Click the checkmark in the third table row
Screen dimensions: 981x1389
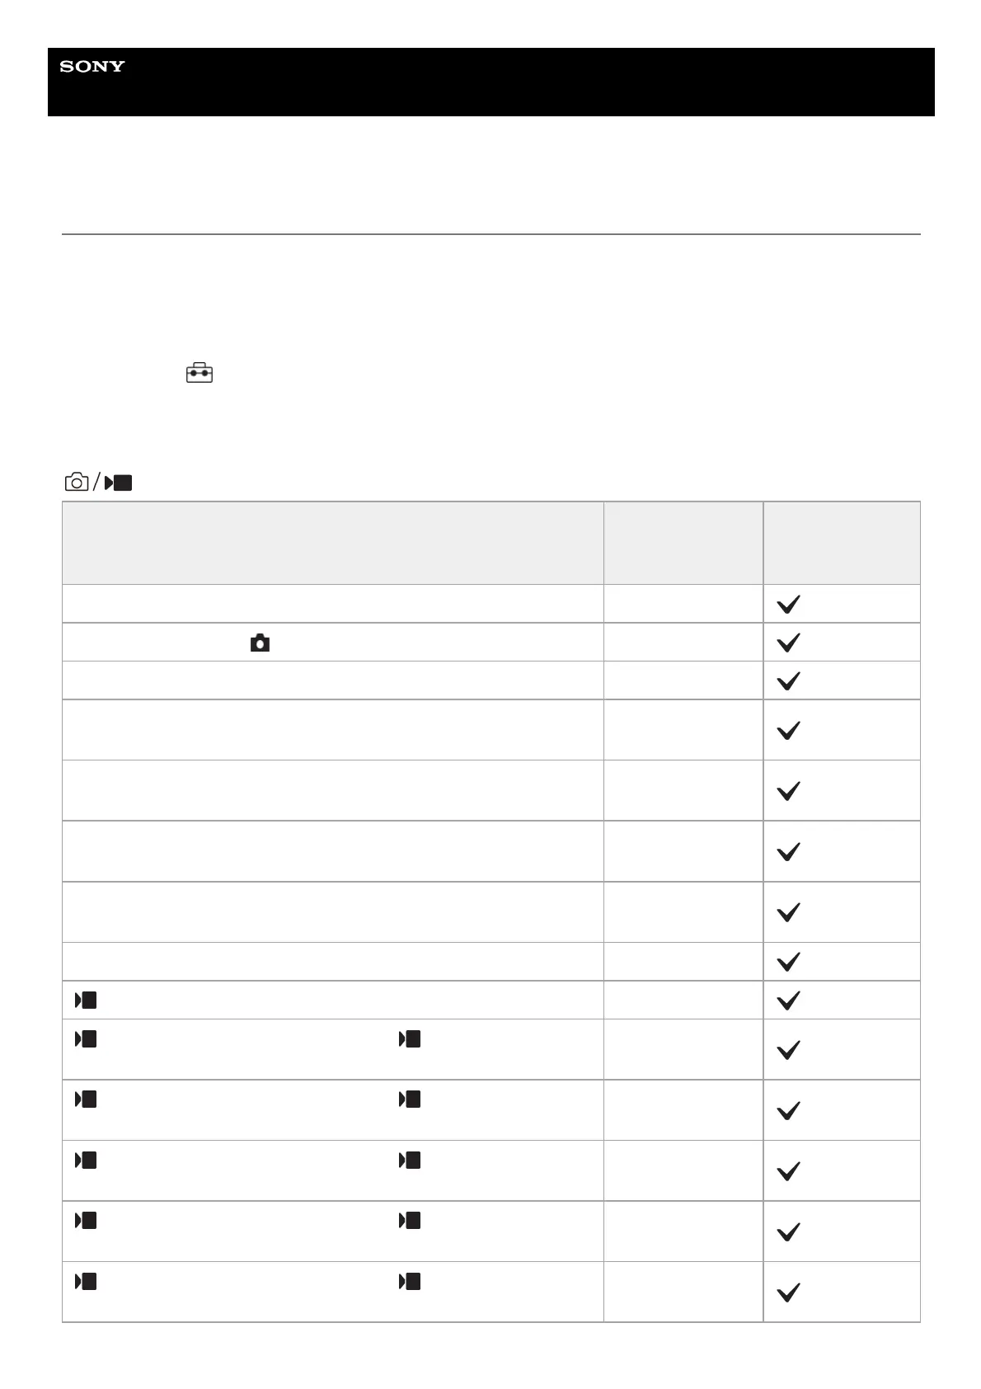[x=789, y=681]
